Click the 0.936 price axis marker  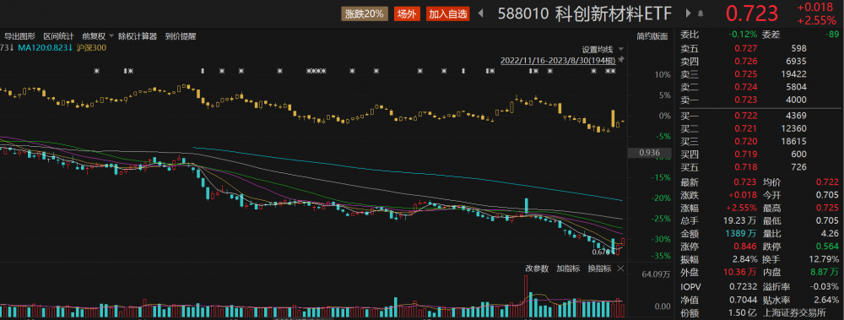pyautogui.click(x=649, y=153)
